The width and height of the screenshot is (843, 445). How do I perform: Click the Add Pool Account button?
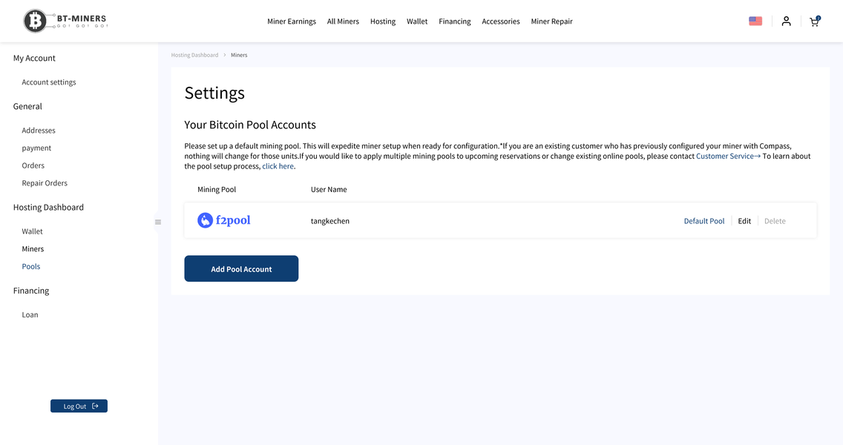pos(241,268)
